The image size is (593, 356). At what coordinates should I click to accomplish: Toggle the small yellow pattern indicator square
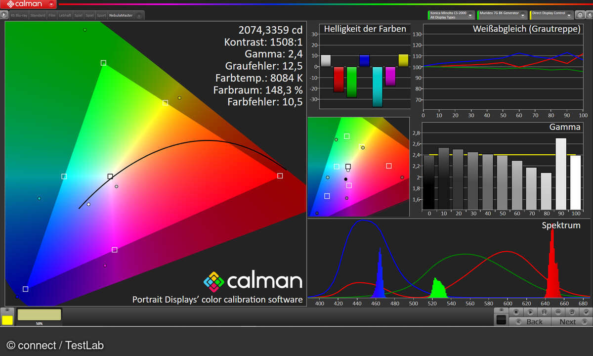(7, 320)
